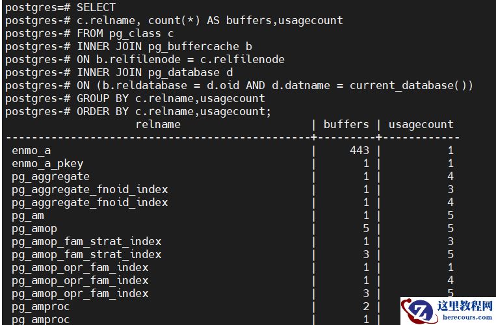Click current_database() in the ON clause
The image size is (496, 325).
(x=411, y=85)
